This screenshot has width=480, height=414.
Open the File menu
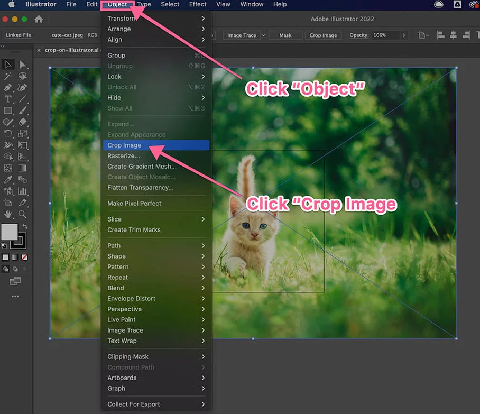pos(71,4)
